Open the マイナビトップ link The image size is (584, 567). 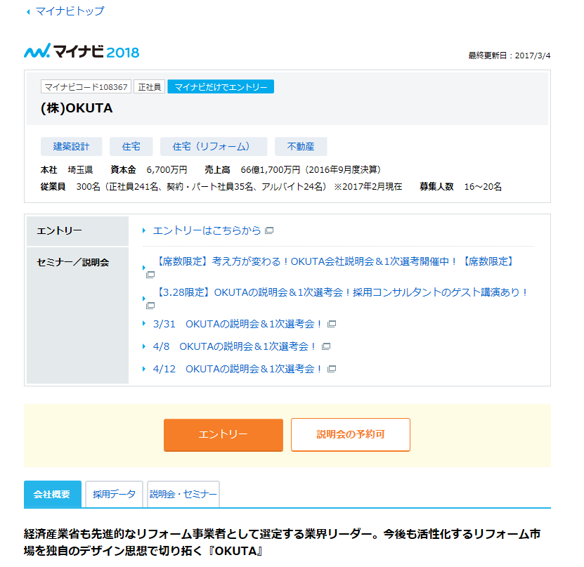click(70, 11)
